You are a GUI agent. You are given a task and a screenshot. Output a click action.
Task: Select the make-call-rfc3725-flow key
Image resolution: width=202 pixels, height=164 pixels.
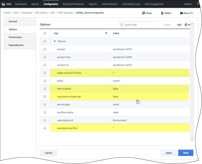pyautogui.click(x=69, y=73)
